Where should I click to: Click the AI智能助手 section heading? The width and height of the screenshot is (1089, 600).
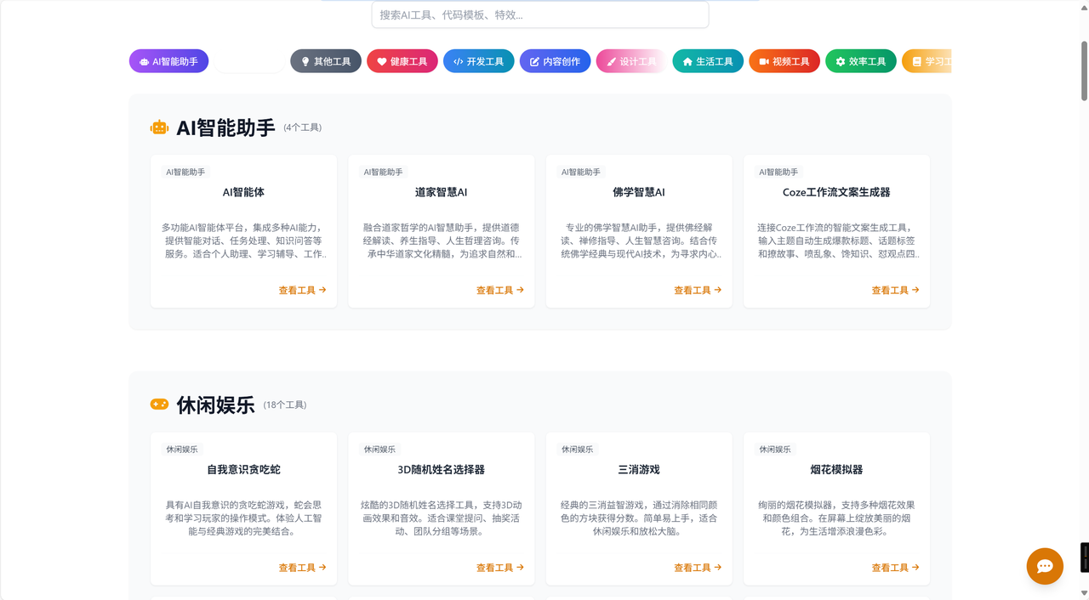pyautogui.click(x=225, y=127)
